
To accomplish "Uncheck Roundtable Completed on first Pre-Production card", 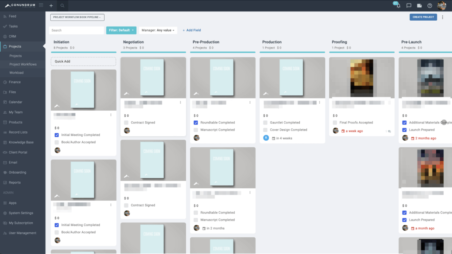I will [196, 123].
